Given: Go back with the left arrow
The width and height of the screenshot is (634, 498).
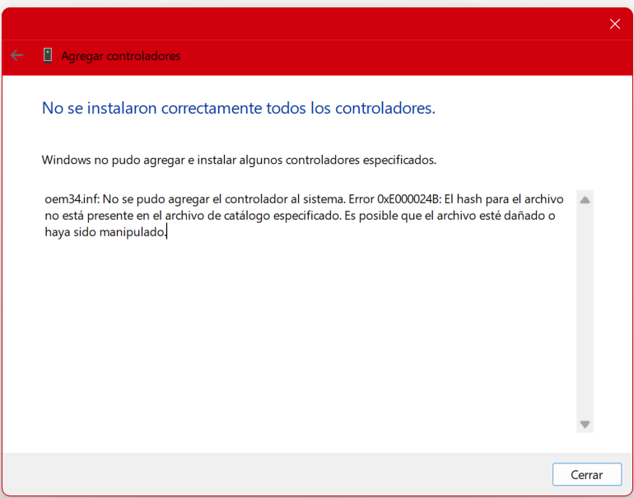Looking at the screenshot, I should point(16,55).
